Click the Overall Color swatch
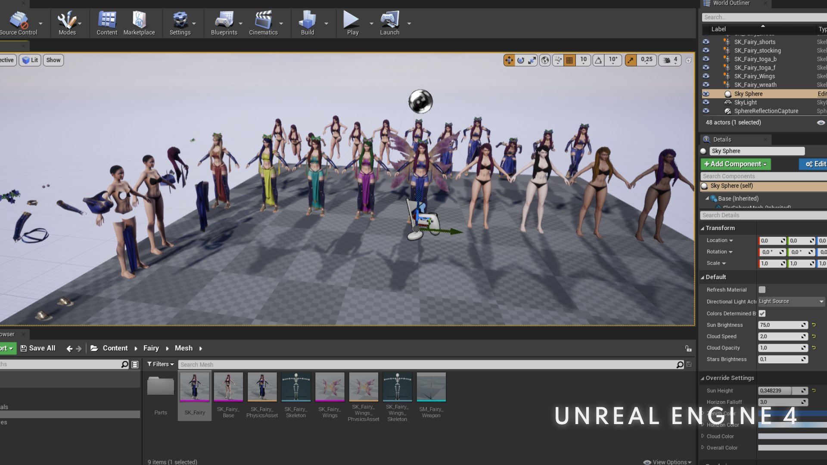Viewport: 827px width, 465px height. point(792,448)
